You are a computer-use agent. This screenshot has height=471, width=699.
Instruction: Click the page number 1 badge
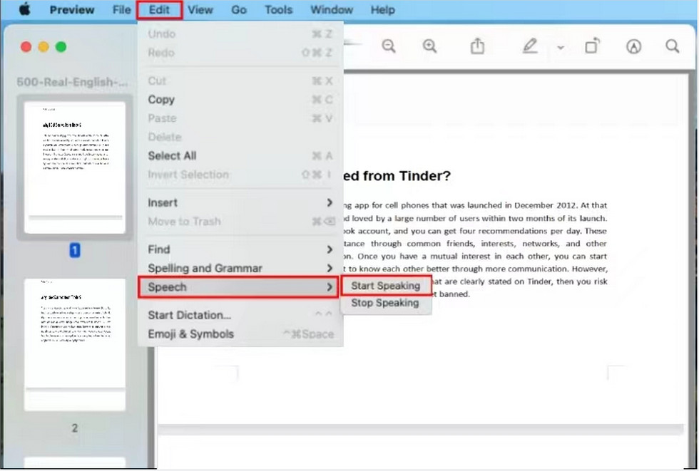[74, 250]
